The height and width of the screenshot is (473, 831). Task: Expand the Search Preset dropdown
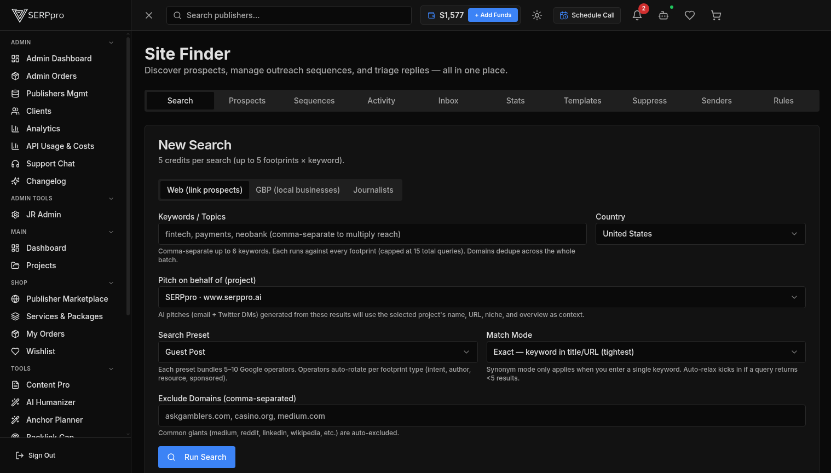(x=318, y=352)
